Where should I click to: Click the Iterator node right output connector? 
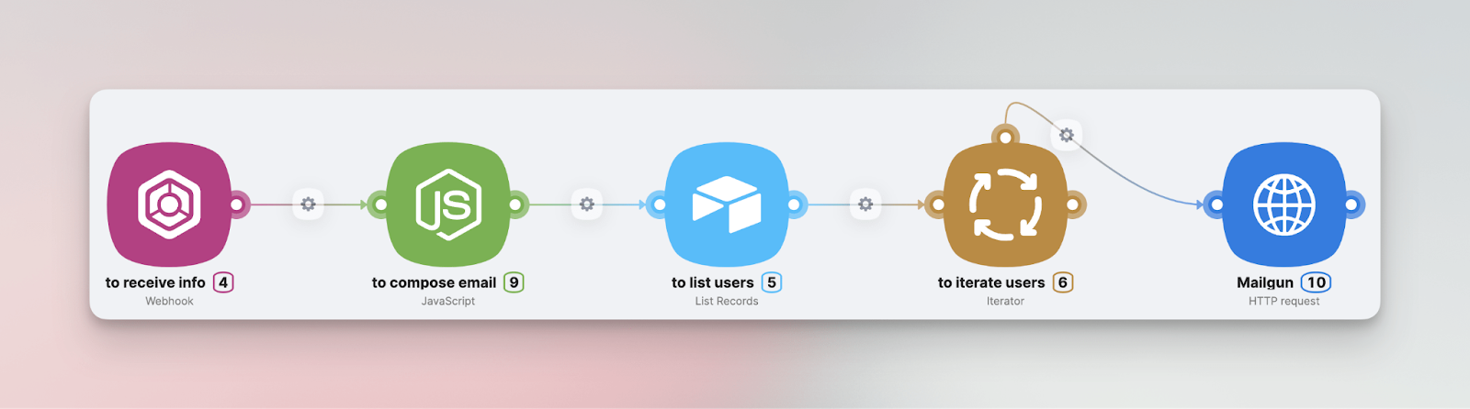[1074, 204]
